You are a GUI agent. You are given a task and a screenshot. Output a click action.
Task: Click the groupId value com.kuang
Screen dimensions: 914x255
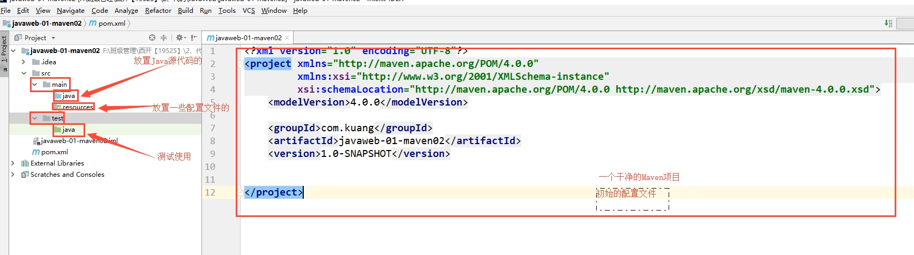pos(348,128)
